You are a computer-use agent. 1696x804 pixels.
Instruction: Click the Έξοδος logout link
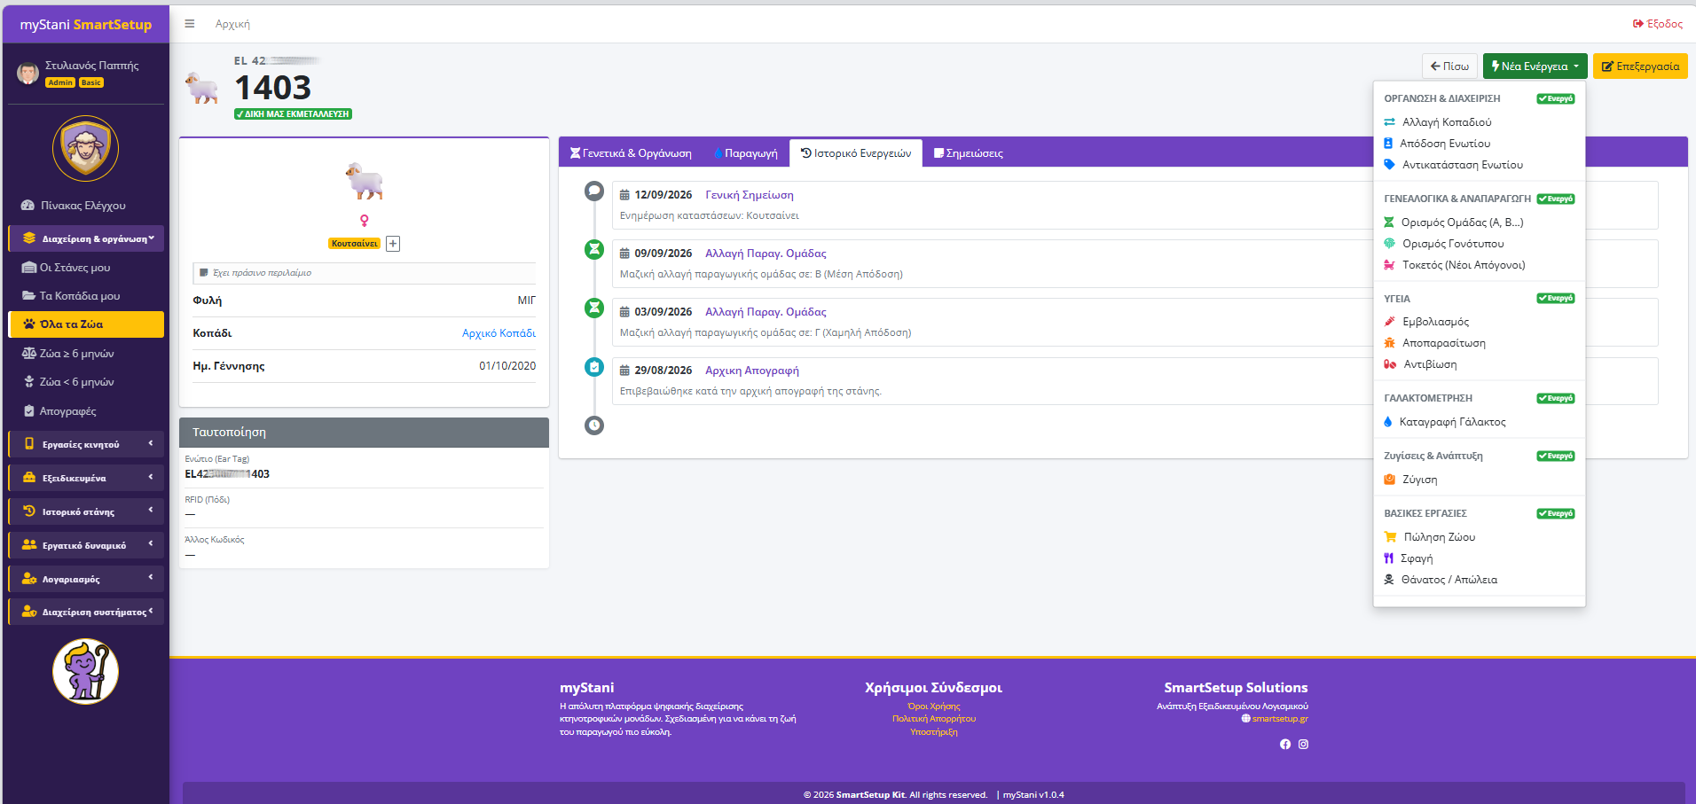click(1658, 24)
